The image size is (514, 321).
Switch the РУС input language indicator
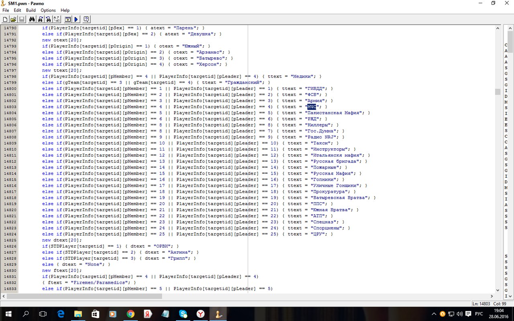point(479,314)
